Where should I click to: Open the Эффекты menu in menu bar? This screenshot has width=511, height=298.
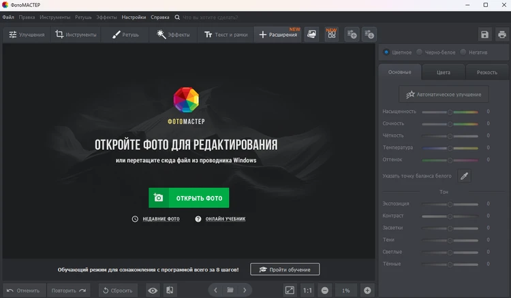[x=106, y=16]
